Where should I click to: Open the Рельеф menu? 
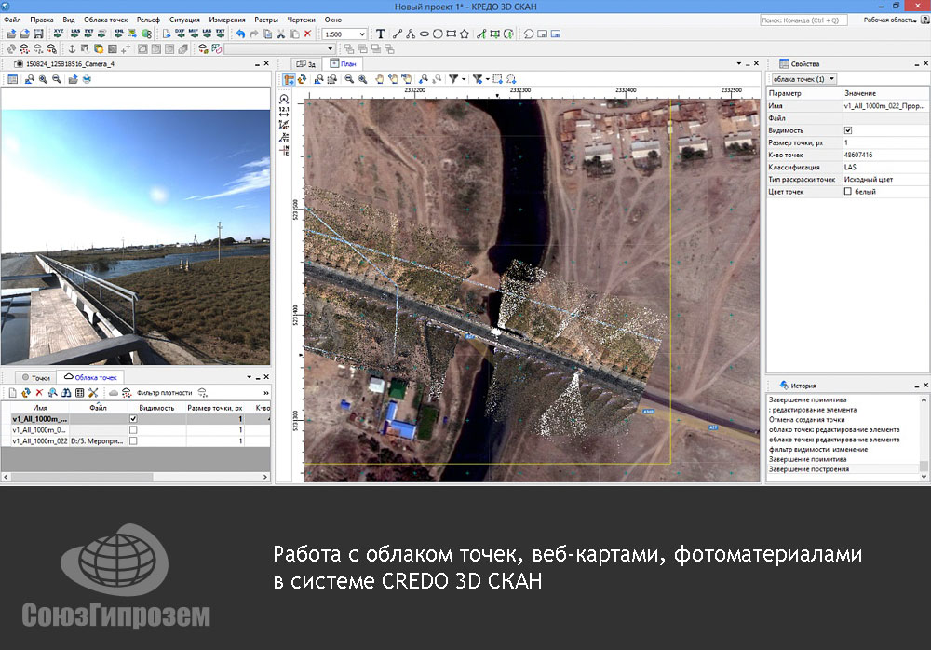[148, 20]
